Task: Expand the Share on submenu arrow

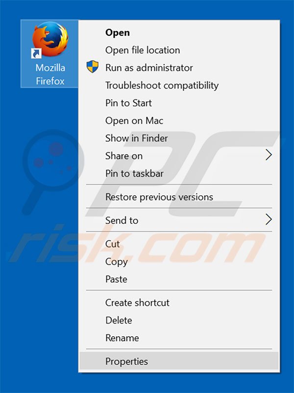Action: (269, 155)
